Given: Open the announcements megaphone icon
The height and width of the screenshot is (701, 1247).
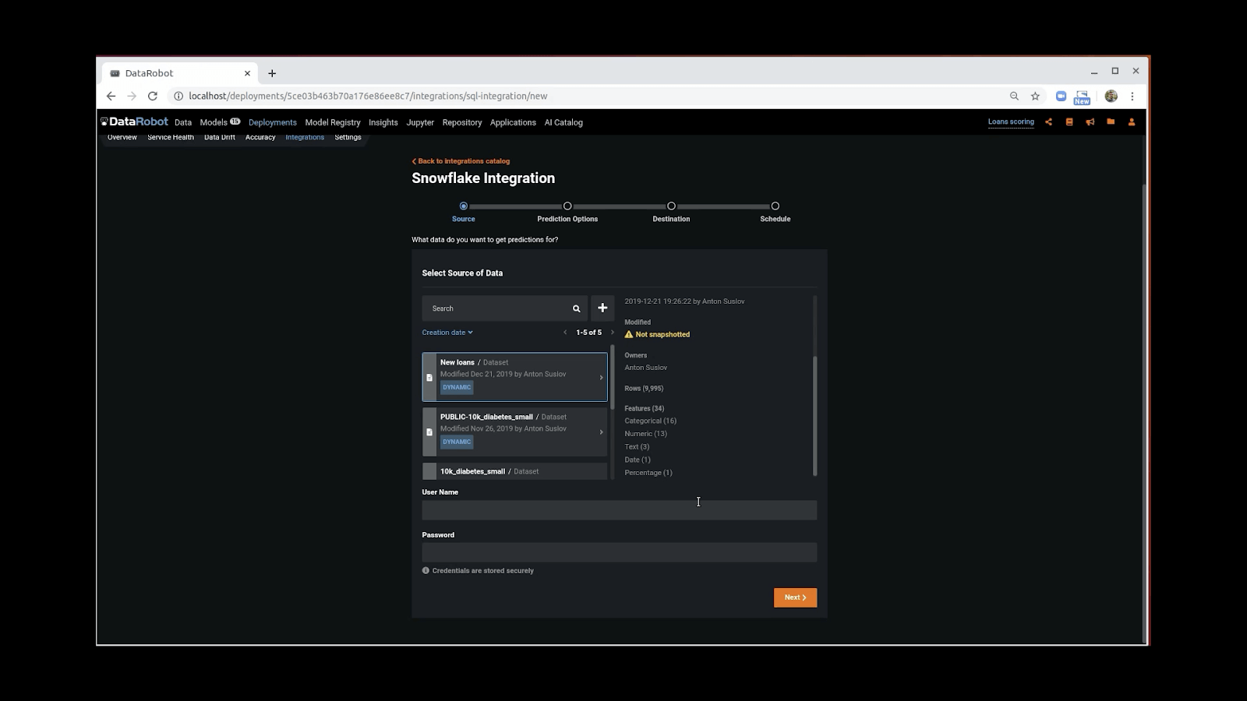Looking at the screenshot, I should (1090, 122).
